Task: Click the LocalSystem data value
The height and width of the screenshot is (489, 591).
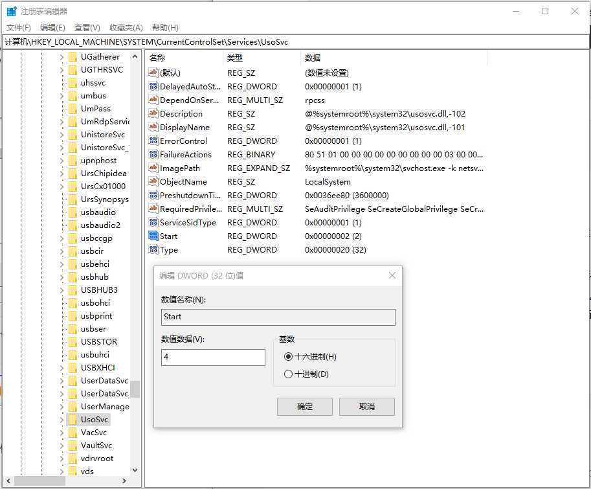Action: [x=328, y=182]
